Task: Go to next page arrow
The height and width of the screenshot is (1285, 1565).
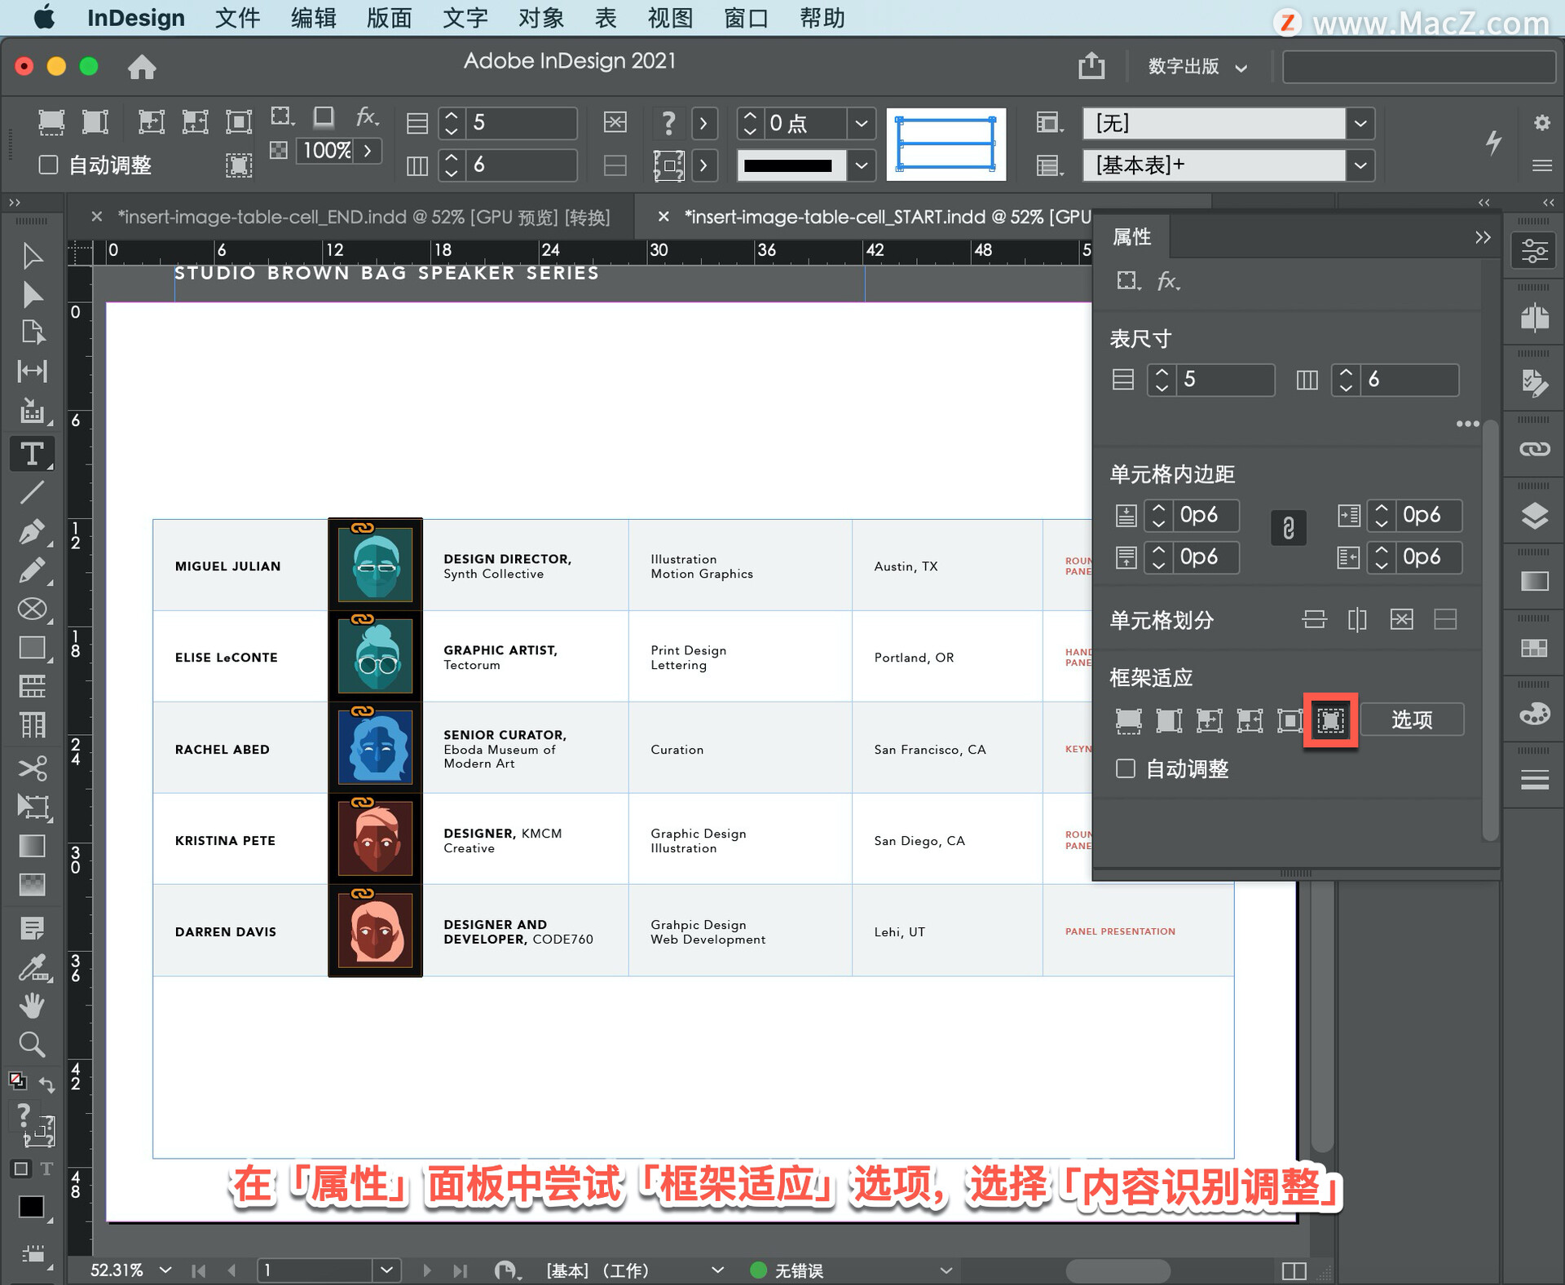Action: 427,1270
